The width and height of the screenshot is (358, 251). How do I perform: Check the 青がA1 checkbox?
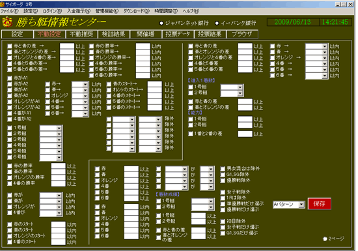[10, 90]
